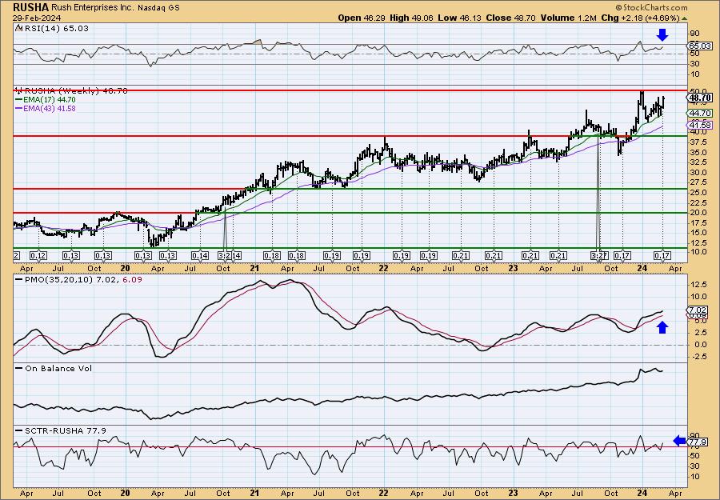Viewport: 720px width, 500px height.
Task: Open the StockCharts.com copyright link
Action: [651, 7]
